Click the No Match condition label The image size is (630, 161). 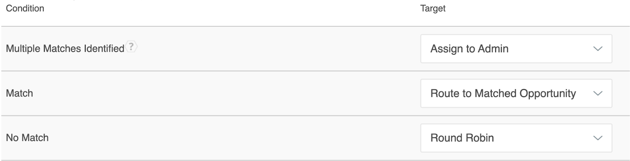point(27,138)
